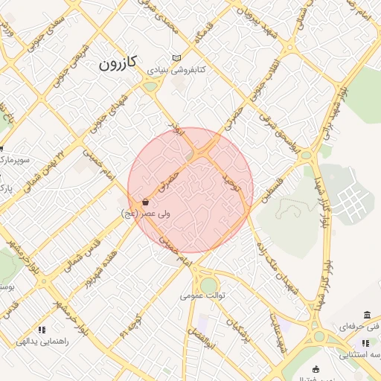Click the پزشکیان street label
Viewport: 381px width, 381px height.
click(x=238, y=330)
